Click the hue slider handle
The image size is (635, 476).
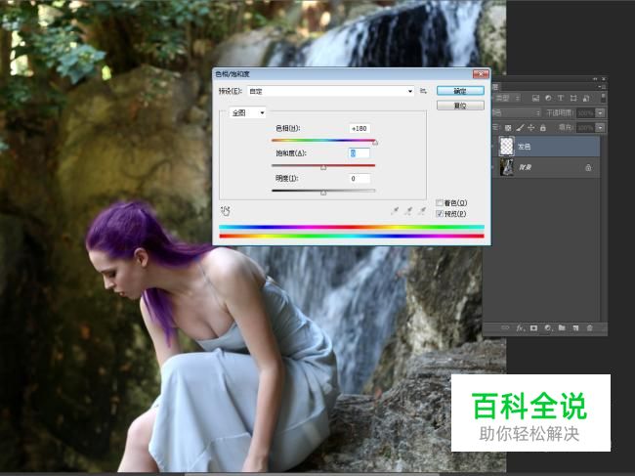click(375, 143)
